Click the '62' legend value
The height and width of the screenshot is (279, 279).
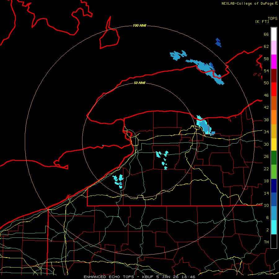click(x=266, y=46)
